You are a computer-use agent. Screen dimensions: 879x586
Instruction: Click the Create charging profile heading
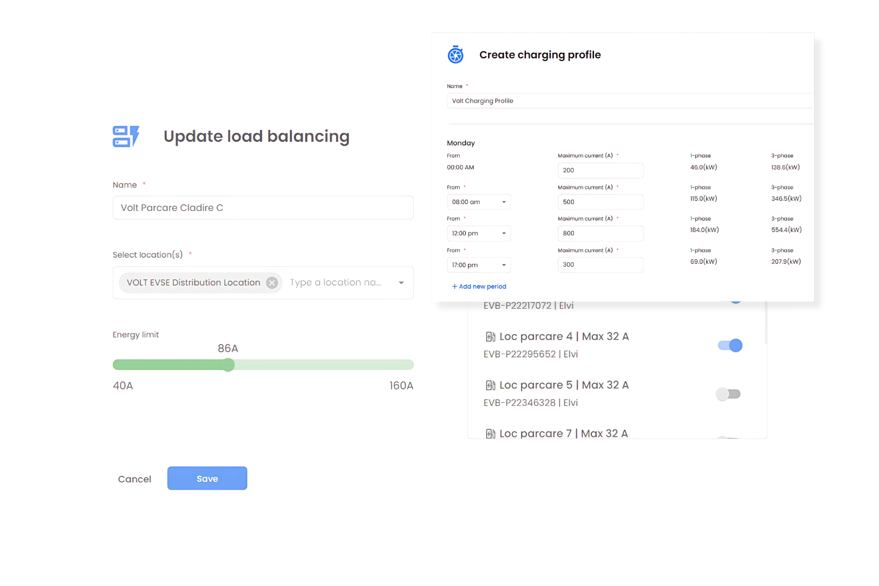tap(540, 55)
